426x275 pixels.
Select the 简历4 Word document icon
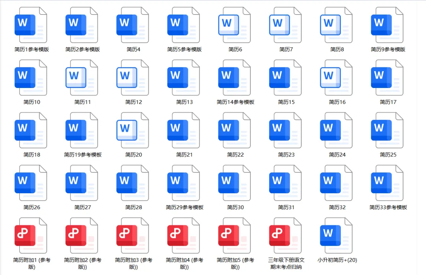133,25
